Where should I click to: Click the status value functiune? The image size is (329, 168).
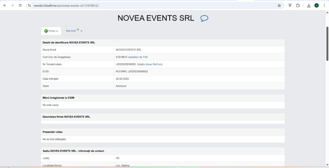point(121,86)
